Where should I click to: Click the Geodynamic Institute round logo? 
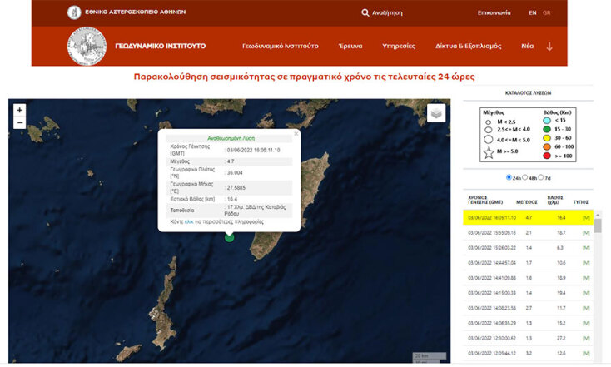coord(87,46)
